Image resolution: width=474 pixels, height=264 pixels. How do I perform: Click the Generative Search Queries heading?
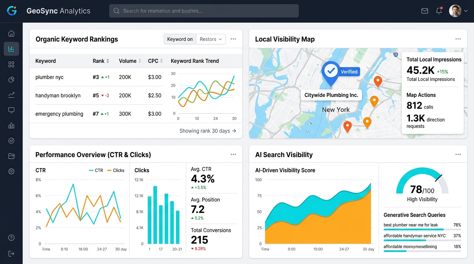click(x=414, y=215)
